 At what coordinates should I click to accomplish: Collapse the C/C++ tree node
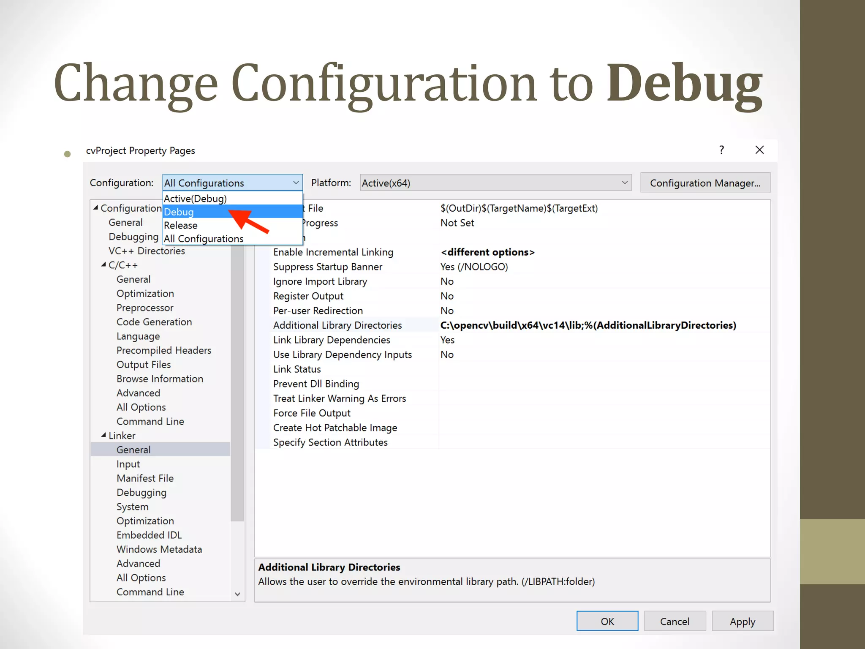[103, 265]
